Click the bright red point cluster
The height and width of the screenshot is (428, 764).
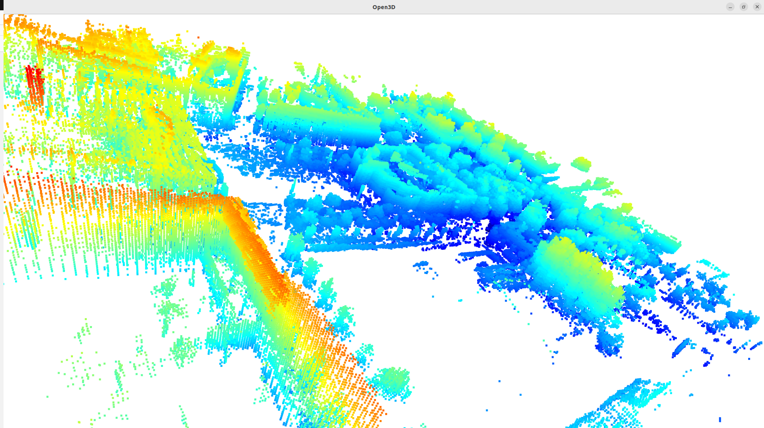(34, 81)
